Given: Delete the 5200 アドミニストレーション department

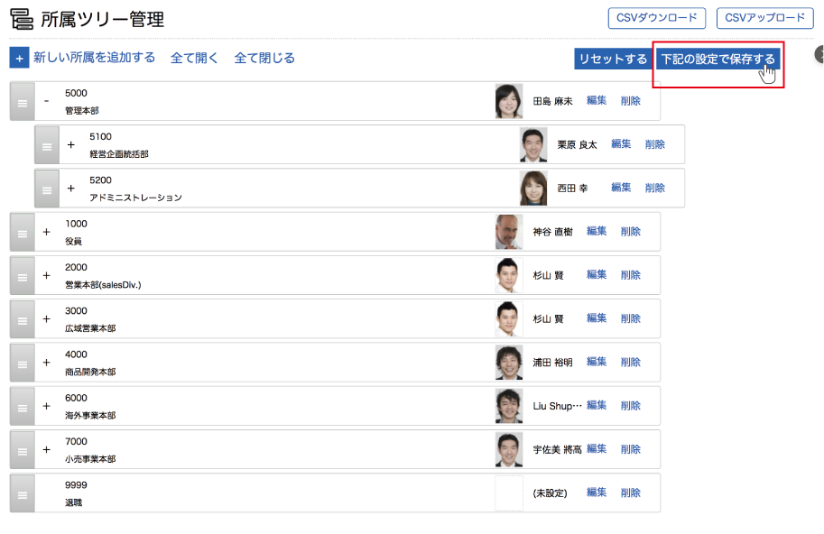Looking at the screenshot, I should [x=655, y=188].
